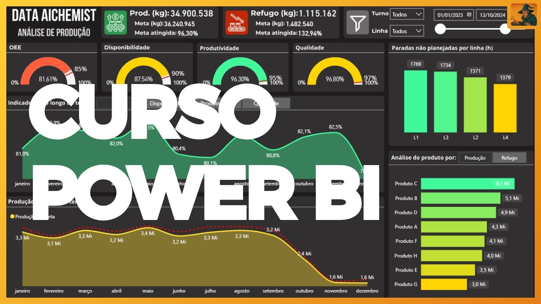
Task: Click the green production icon
Action: tap(115, 22)
